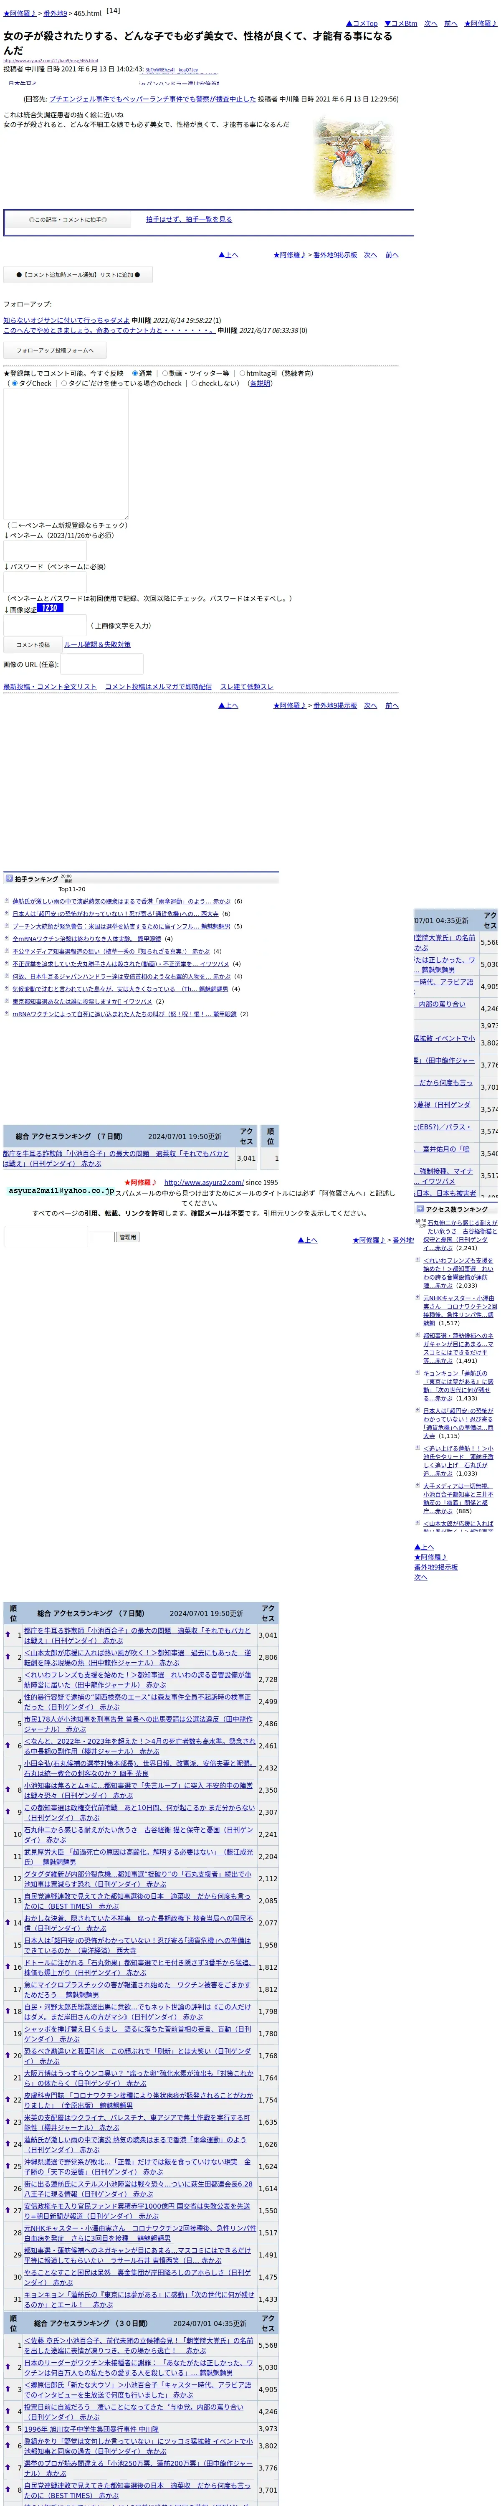This screenshot has width=501, height=2506.
Task: Click the コメント追加時メール通知 リストに追加 button
Action: [78, 275]
